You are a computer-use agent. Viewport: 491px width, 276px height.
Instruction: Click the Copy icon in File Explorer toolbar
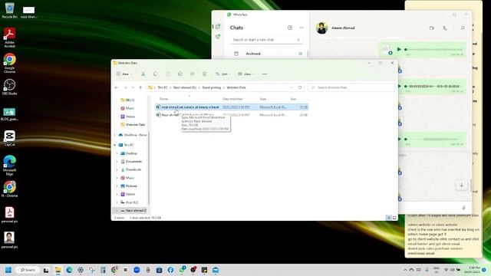(155, 74)
